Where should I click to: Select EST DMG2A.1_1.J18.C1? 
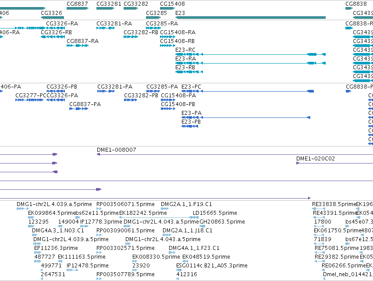click(188, 231)
